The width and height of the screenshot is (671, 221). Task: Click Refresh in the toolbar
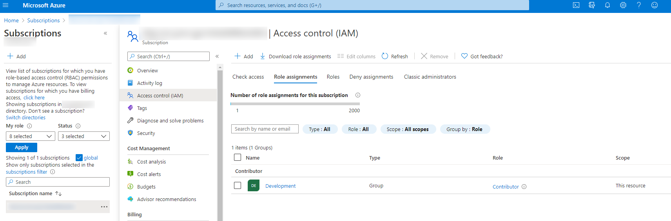[395, 56]
